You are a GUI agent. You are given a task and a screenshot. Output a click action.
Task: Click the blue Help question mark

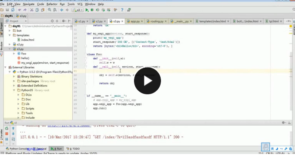click(122, 10)
